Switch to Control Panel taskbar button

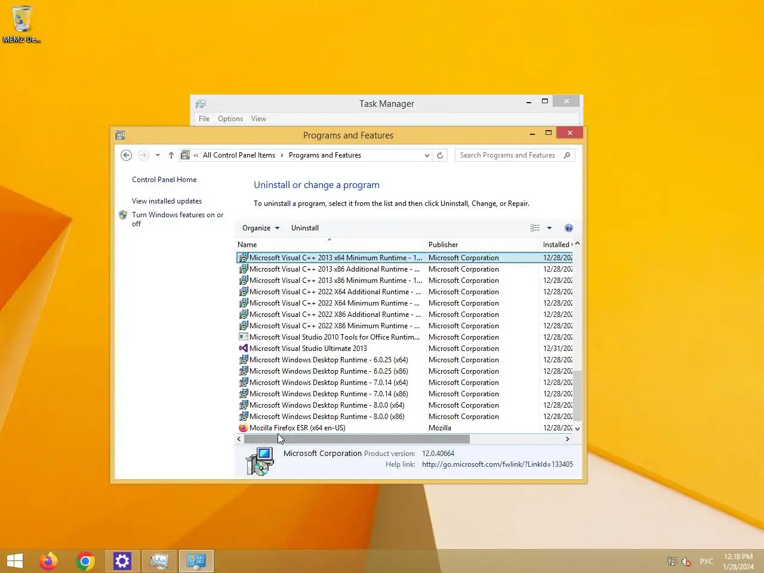tap(196, 561)
